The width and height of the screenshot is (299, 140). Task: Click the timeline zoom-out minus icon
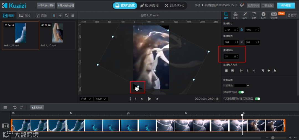point(267,138)
